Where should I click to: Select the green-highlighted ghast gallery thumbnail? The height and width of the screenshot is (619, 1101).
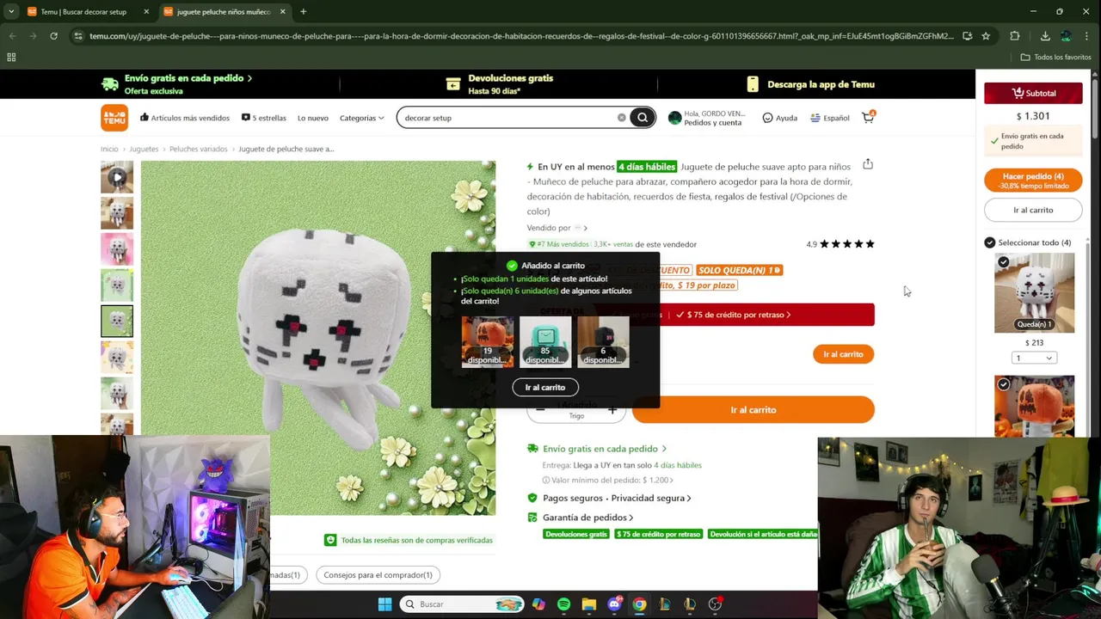click(117, 322)
